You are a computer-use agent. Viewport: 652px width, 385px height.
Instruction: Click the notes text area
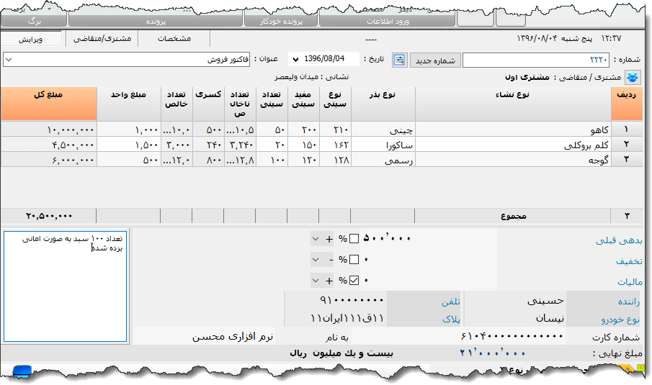pyautogui.click(x=66, y=286)
